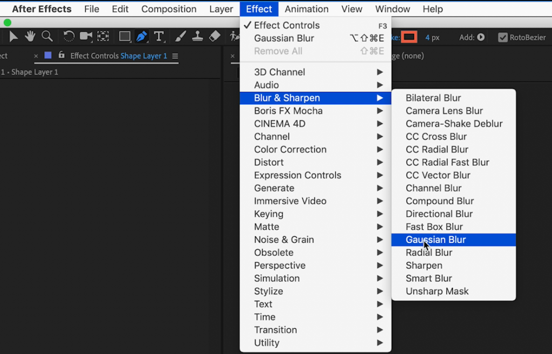Expand the Distort submenu

click(x=269, y=162)
